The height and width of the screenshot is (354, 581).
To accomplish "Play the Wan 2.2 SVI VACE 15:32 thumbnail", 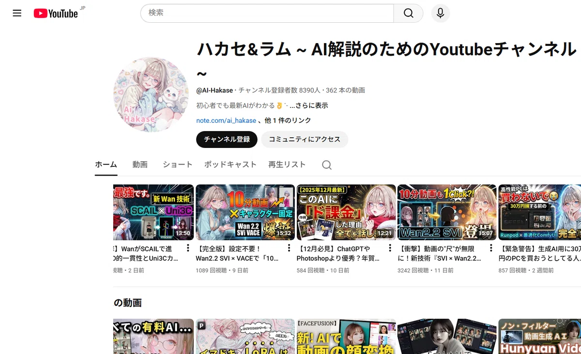I will tap(245, 212).
